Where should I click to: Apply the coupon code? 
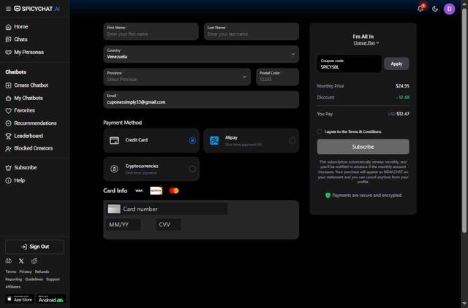(396, 63)
